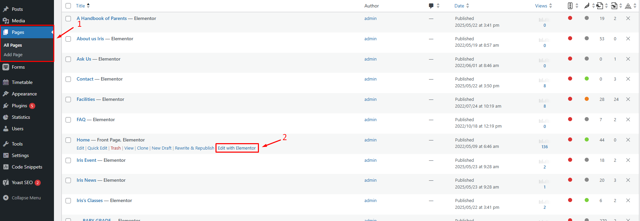Open Quick Edit for the Home page
Image resolution: width=640 pixels, height=221 pixels.
tap(97, 148)
